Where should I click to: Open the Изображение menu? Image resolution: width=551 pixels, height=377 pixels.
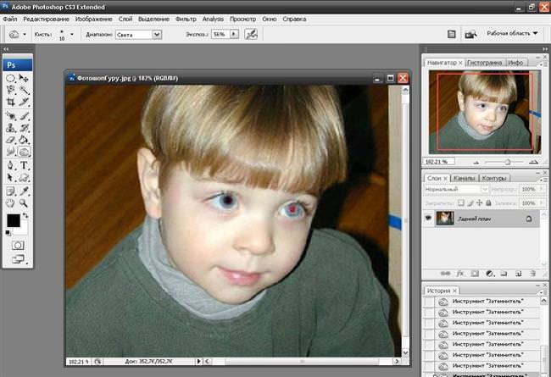94,19
